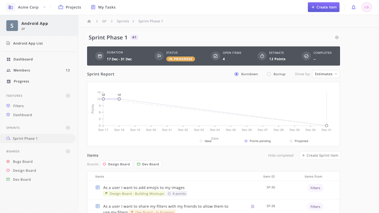379x213 pixels.
Task: Open notifications bell icon
Action: tap(353, 7)
